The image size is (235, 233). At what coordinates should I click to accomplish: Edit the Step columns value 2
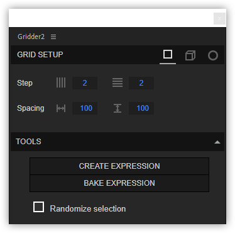(x=85, y=83)
